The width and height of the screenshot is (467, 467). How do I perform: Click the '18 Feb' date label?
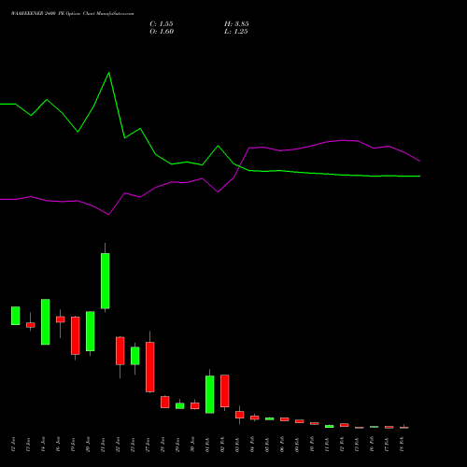402,445
